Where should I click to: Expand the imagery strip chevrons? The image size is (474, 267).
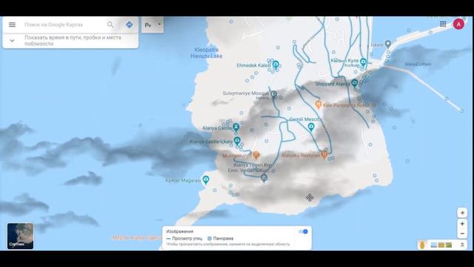462,245
